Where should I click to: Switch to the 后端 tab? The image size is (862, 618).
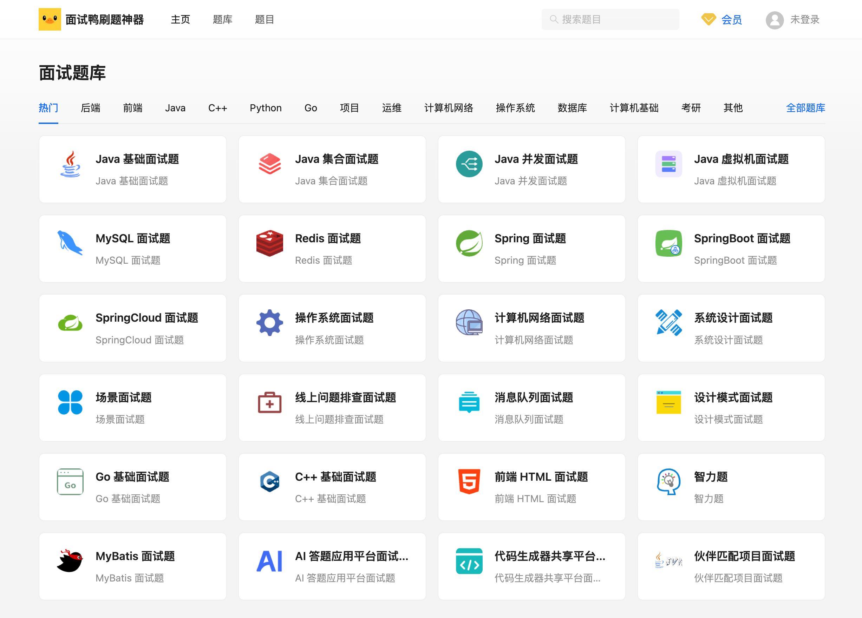tap(91, 108)
